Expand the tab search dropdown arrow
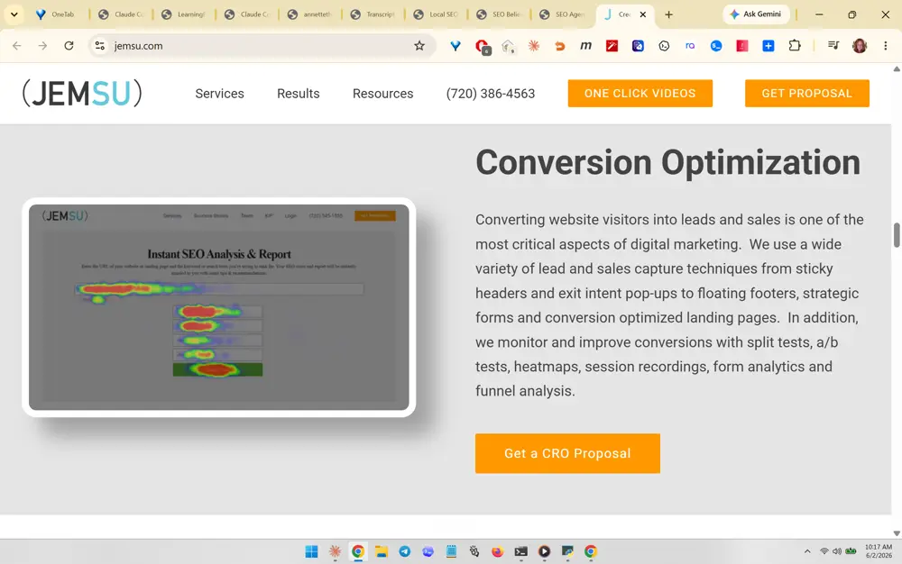This screenshot has height=564, width=902. click(14, 14)
